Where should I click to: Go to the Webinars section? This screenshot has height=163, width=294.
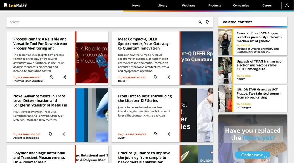pyautogui.click(x=189, y=6)
